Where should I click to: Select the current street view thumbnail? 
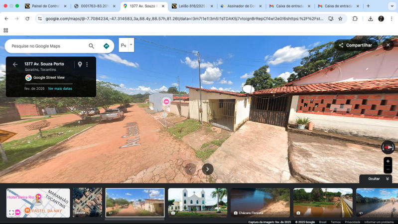(x=135, y=203)
